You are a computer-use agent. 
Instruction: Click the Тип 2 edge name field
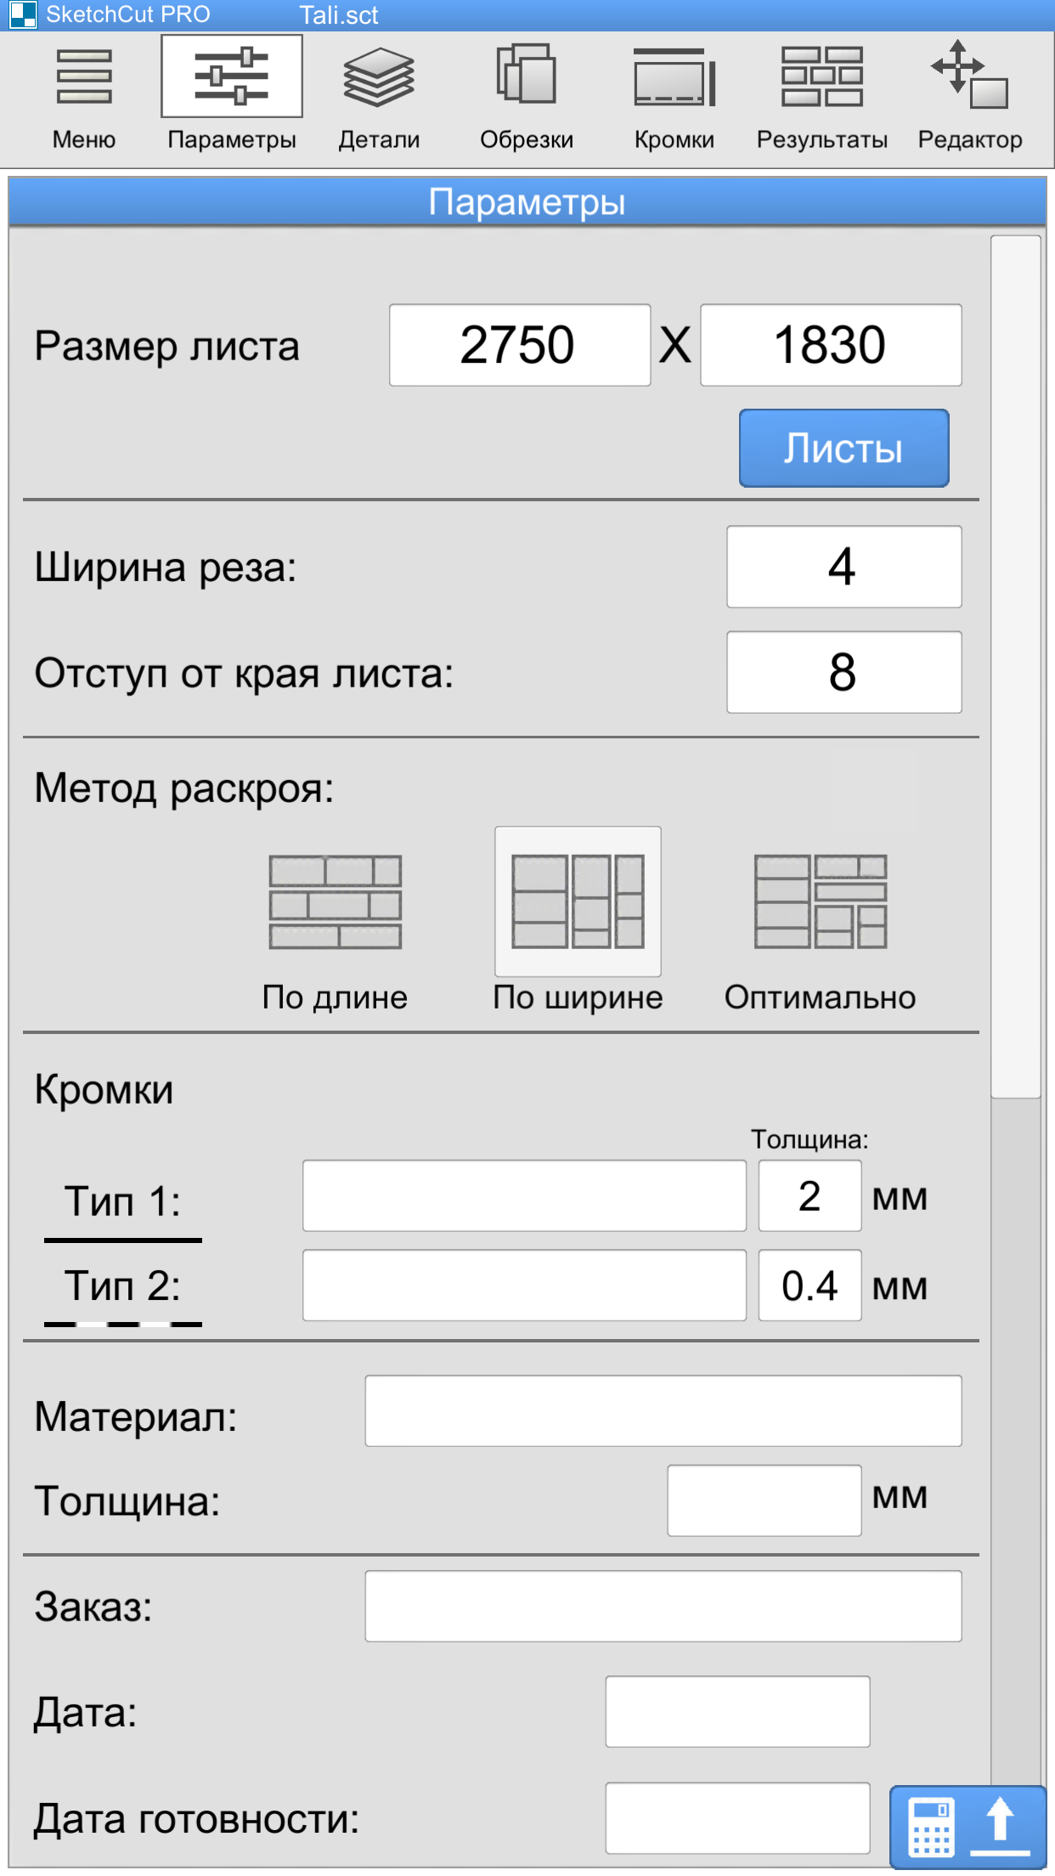(524, 1285)
